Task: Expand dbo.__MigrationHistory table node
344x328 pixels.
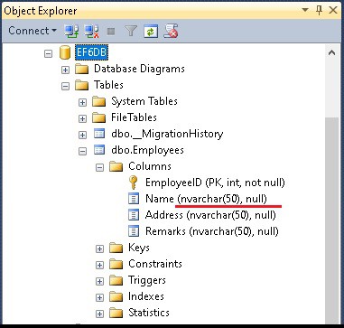Action: (82, 135)
